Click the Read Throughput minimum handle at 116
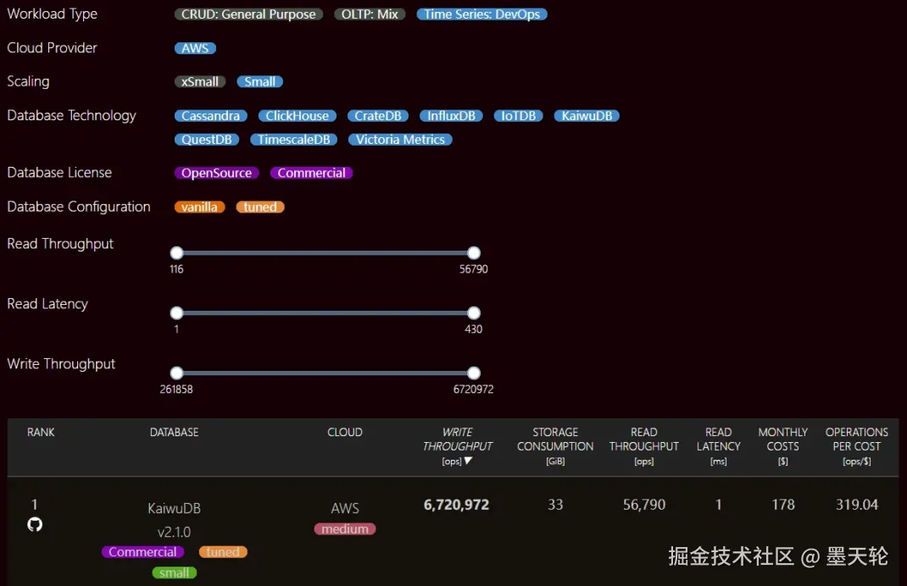Viewport: 907px width, 586px height. pos(176,252)
